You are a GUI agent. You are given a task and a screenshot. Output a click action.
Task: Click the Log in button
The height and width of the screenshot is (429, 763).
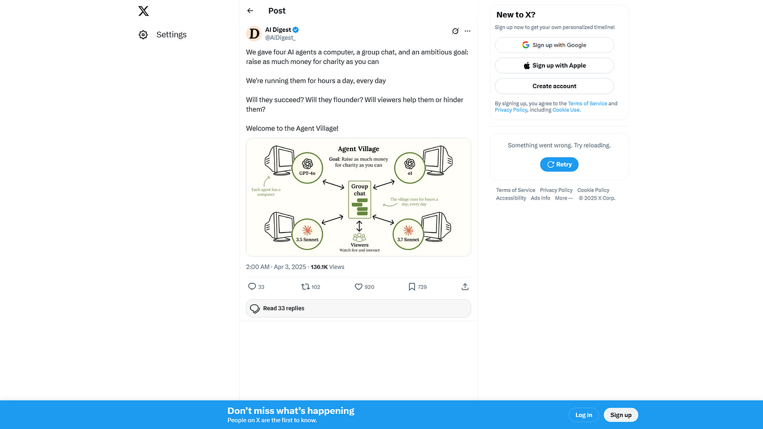point(584,415)
